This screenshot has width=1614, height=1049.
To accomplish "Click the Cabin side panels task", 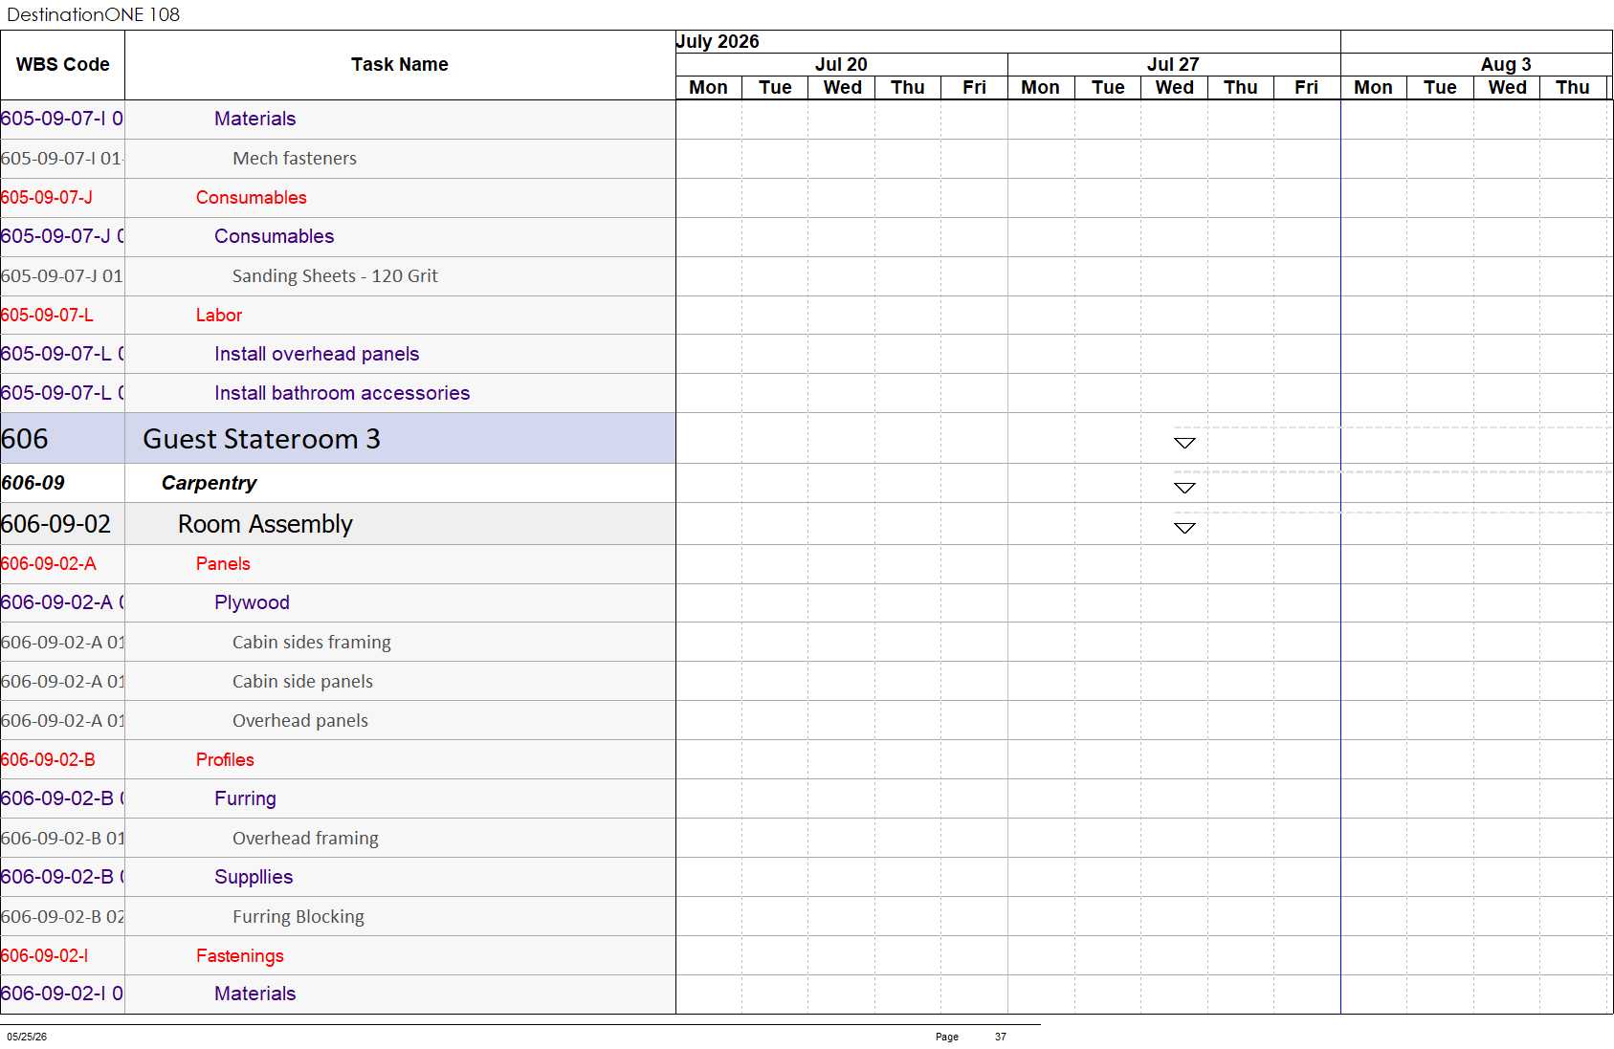I will coord(302,682).
